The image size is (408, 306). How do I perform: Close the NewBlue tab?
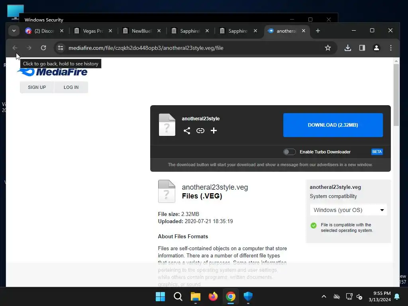coord(159,31)
